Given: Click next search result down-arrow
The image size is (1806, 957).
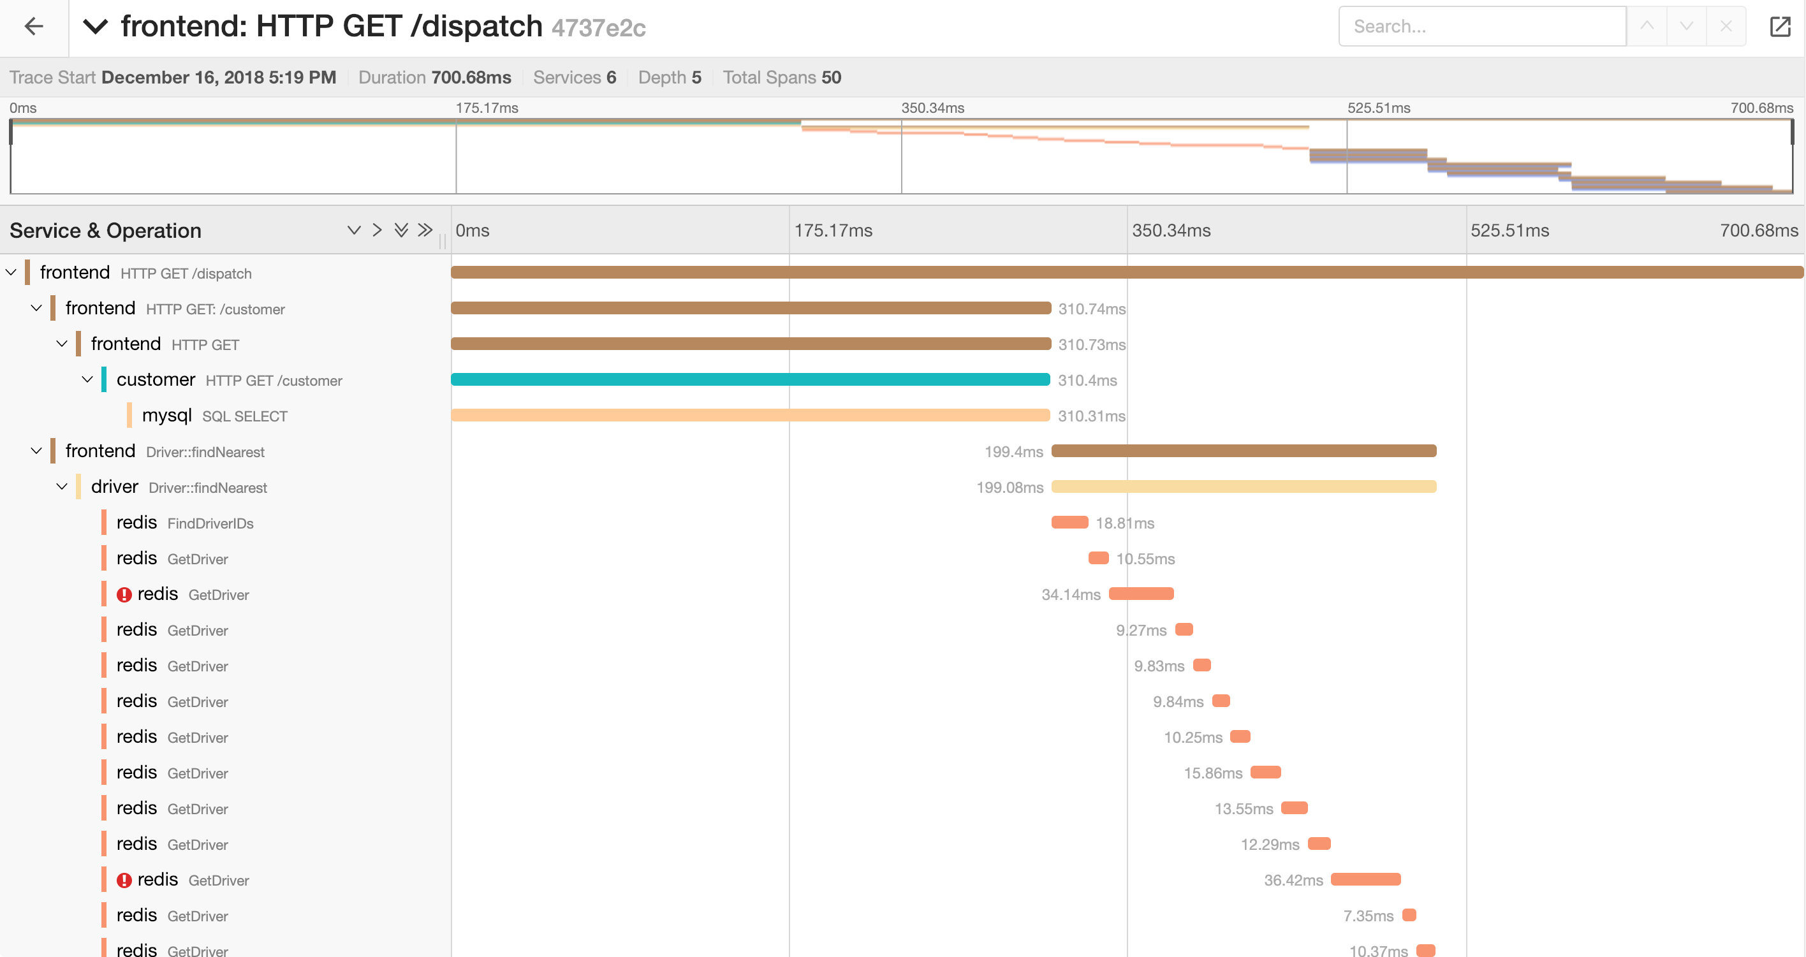Looking at the screenshot, I should (1685, 26).
